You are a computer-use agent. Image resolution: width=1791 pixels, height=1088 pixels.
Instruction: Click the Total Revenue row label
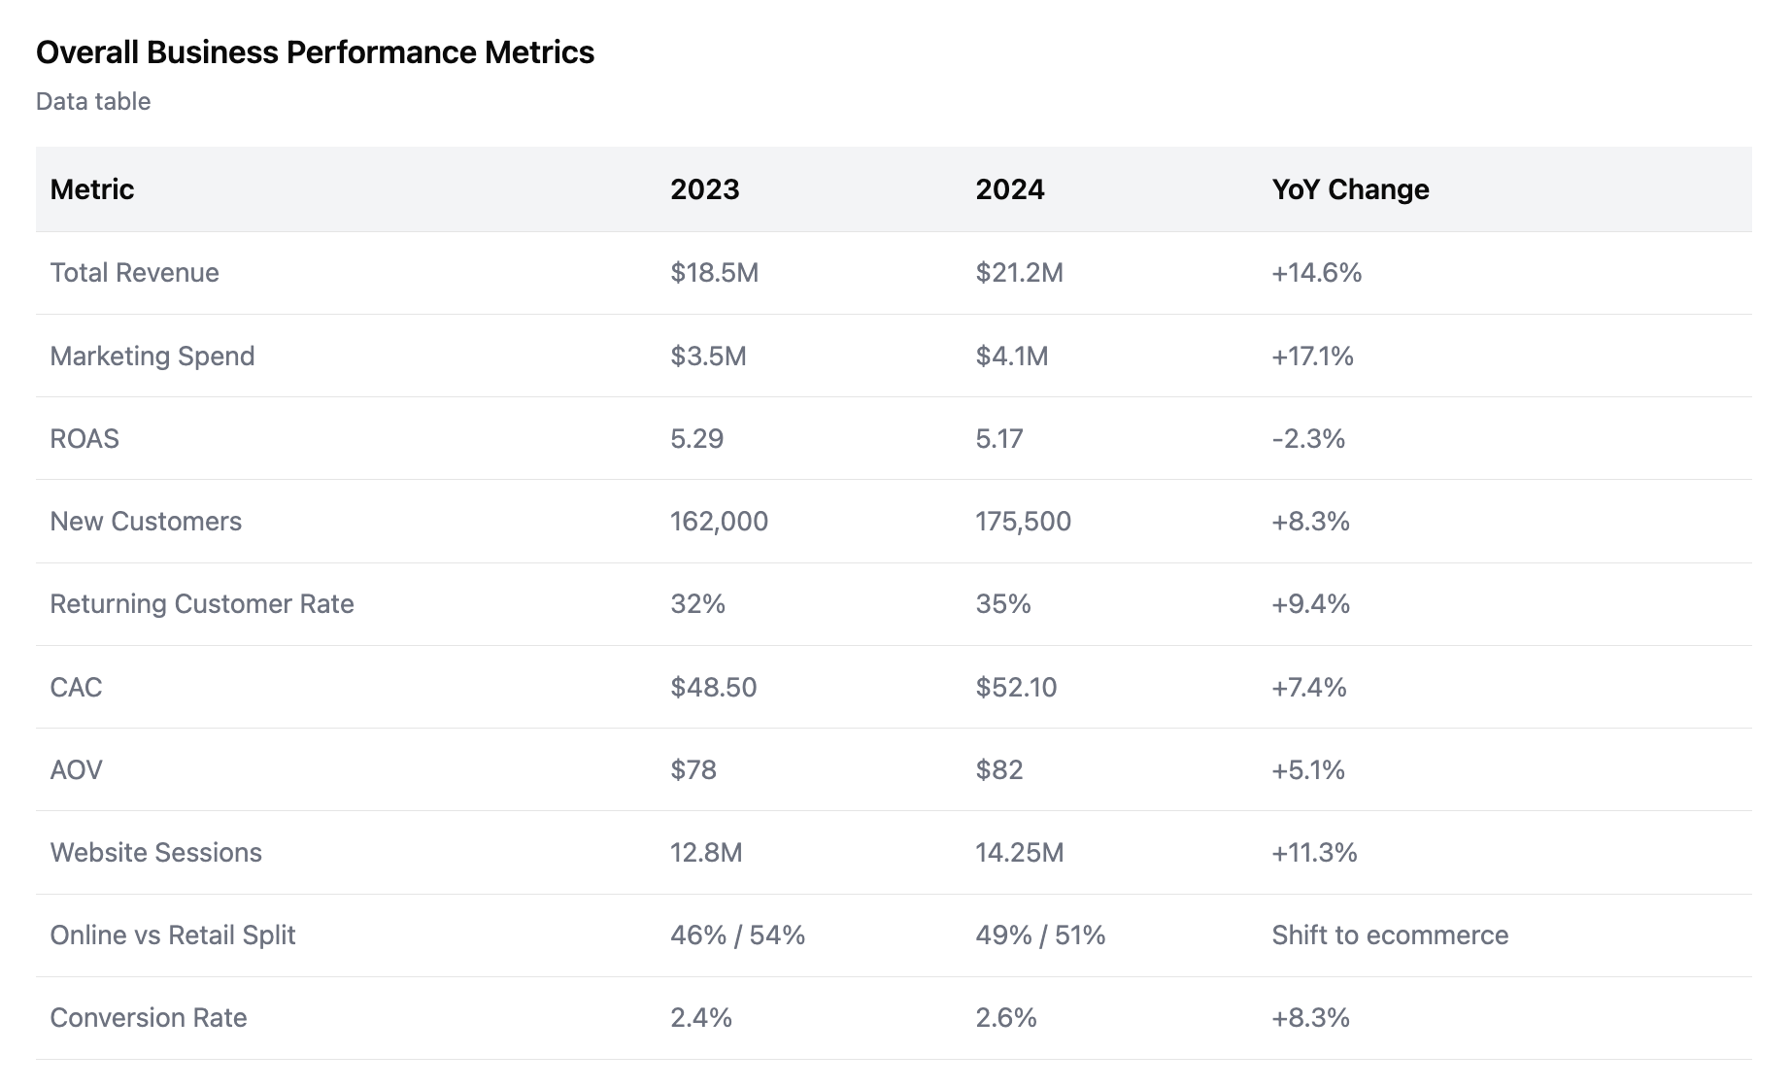134,273
